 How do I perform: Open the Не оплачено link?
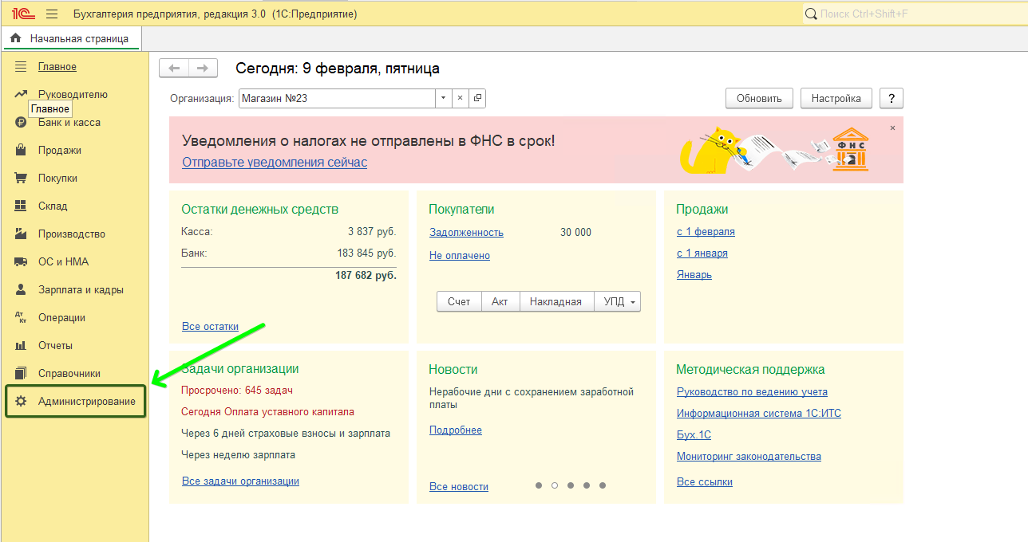(x=460, y=255)
